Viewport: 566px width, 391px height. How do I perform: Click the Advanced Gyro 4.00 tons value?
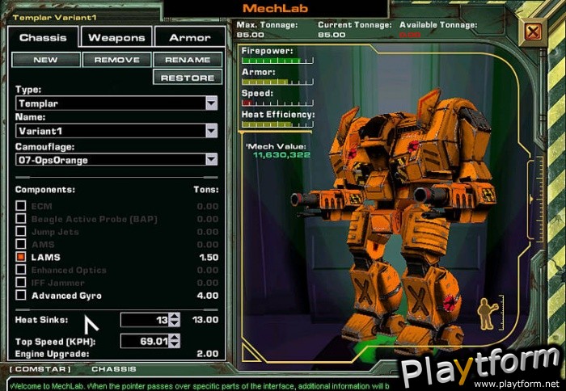point(208,296)
